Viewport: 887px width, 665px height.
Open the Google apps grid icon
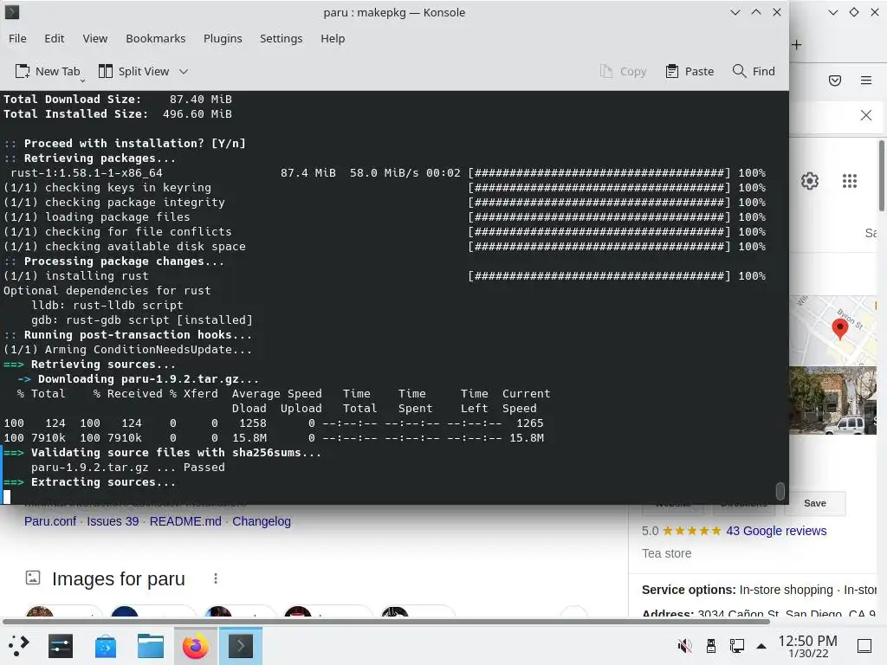(x=850, y=181)
